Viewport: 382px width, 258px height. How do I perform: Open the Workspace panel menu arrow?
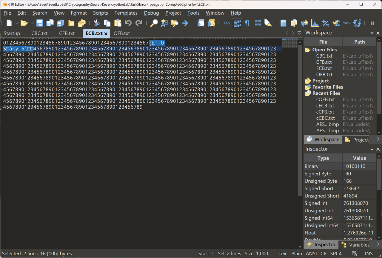coord(372,33)
